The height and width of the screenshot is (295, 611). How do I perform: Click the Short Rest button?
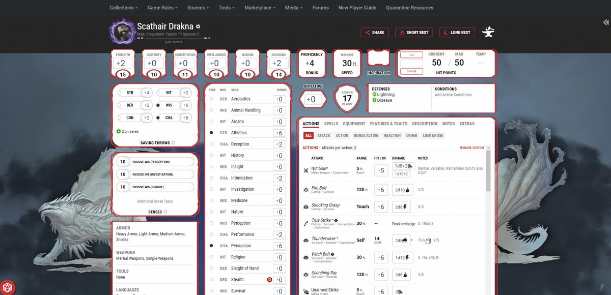[x=413, y=33]
